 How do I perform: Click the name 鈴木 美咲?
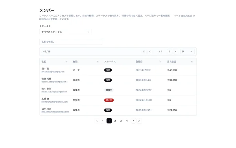click(x=46, y=89)
